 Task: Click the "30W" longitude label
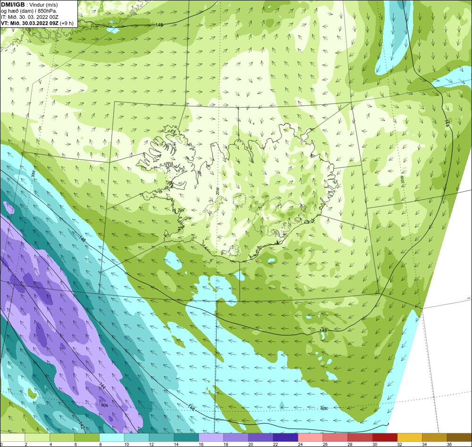coord(34,173)
